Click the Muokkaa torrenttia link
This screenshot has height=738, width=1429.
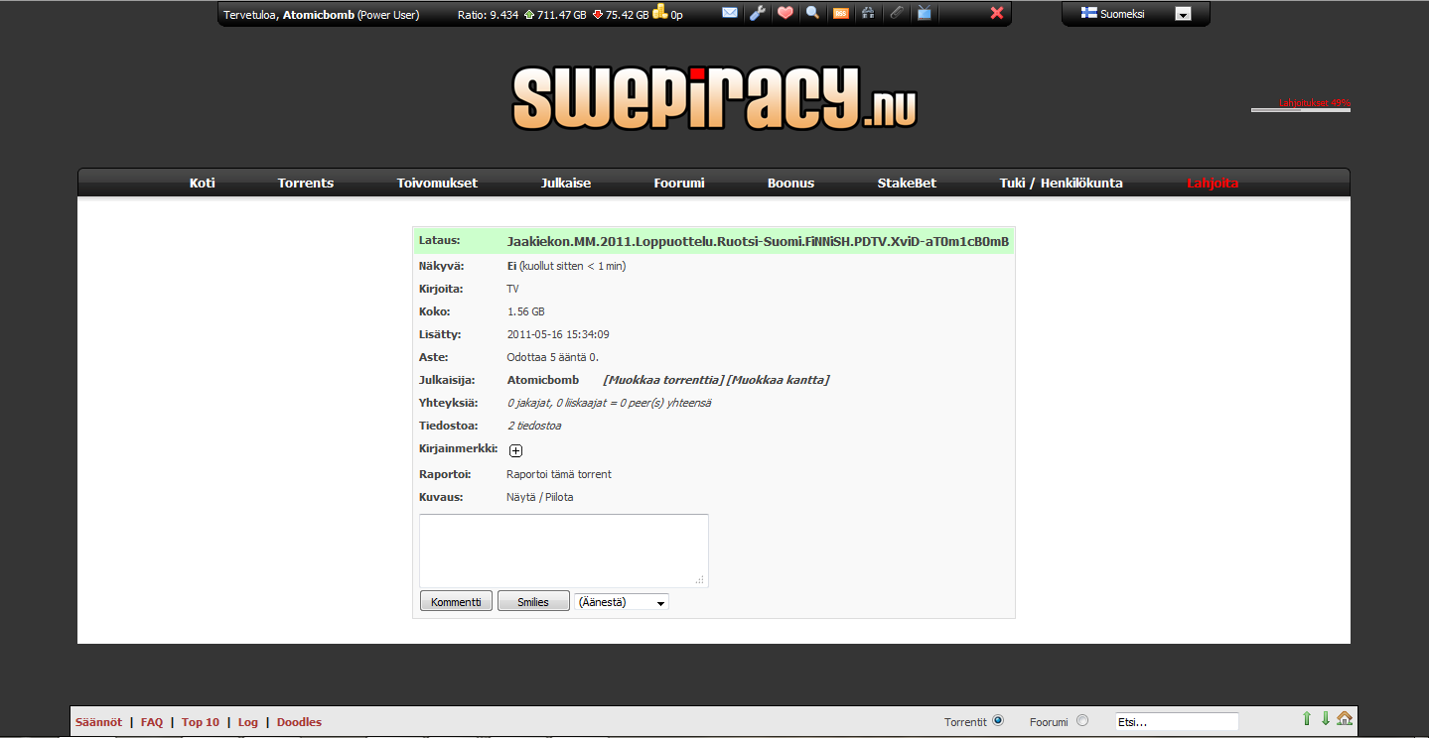663,380
